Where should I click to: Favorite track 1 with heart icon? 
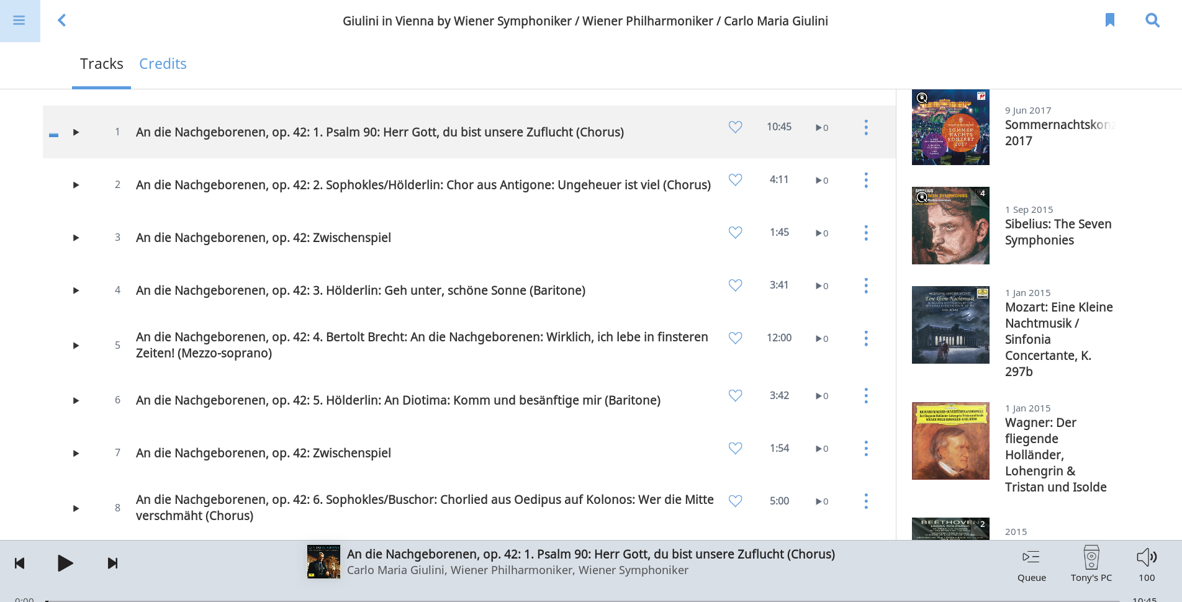pos(735,127)
